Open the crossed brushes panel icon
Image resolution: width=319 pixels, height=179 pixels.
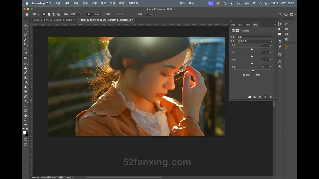tap(287, 47)
